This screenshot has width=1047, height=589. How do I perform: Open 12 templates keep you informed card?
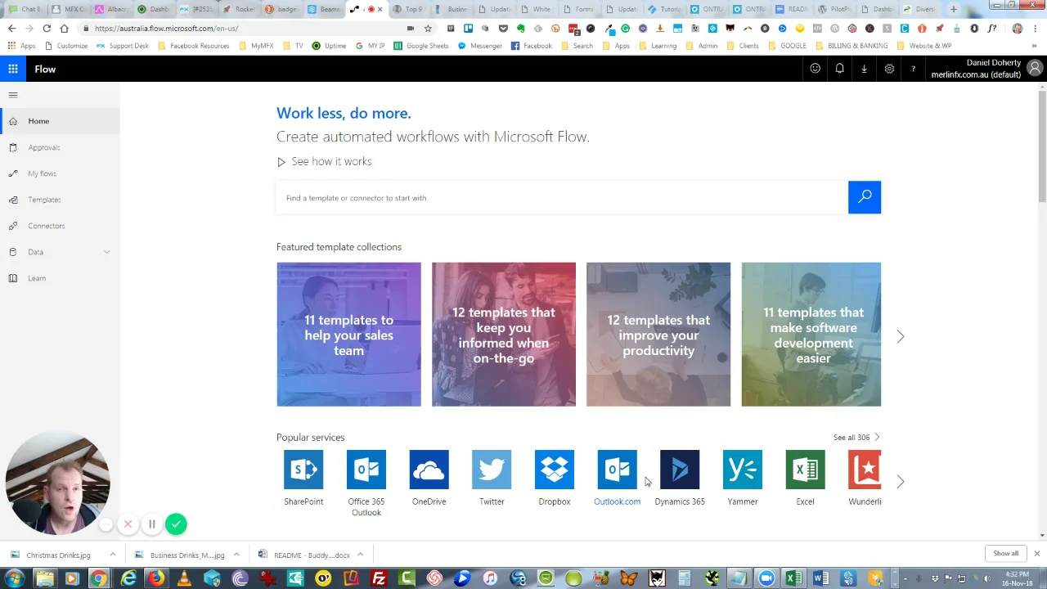point(504,335)
